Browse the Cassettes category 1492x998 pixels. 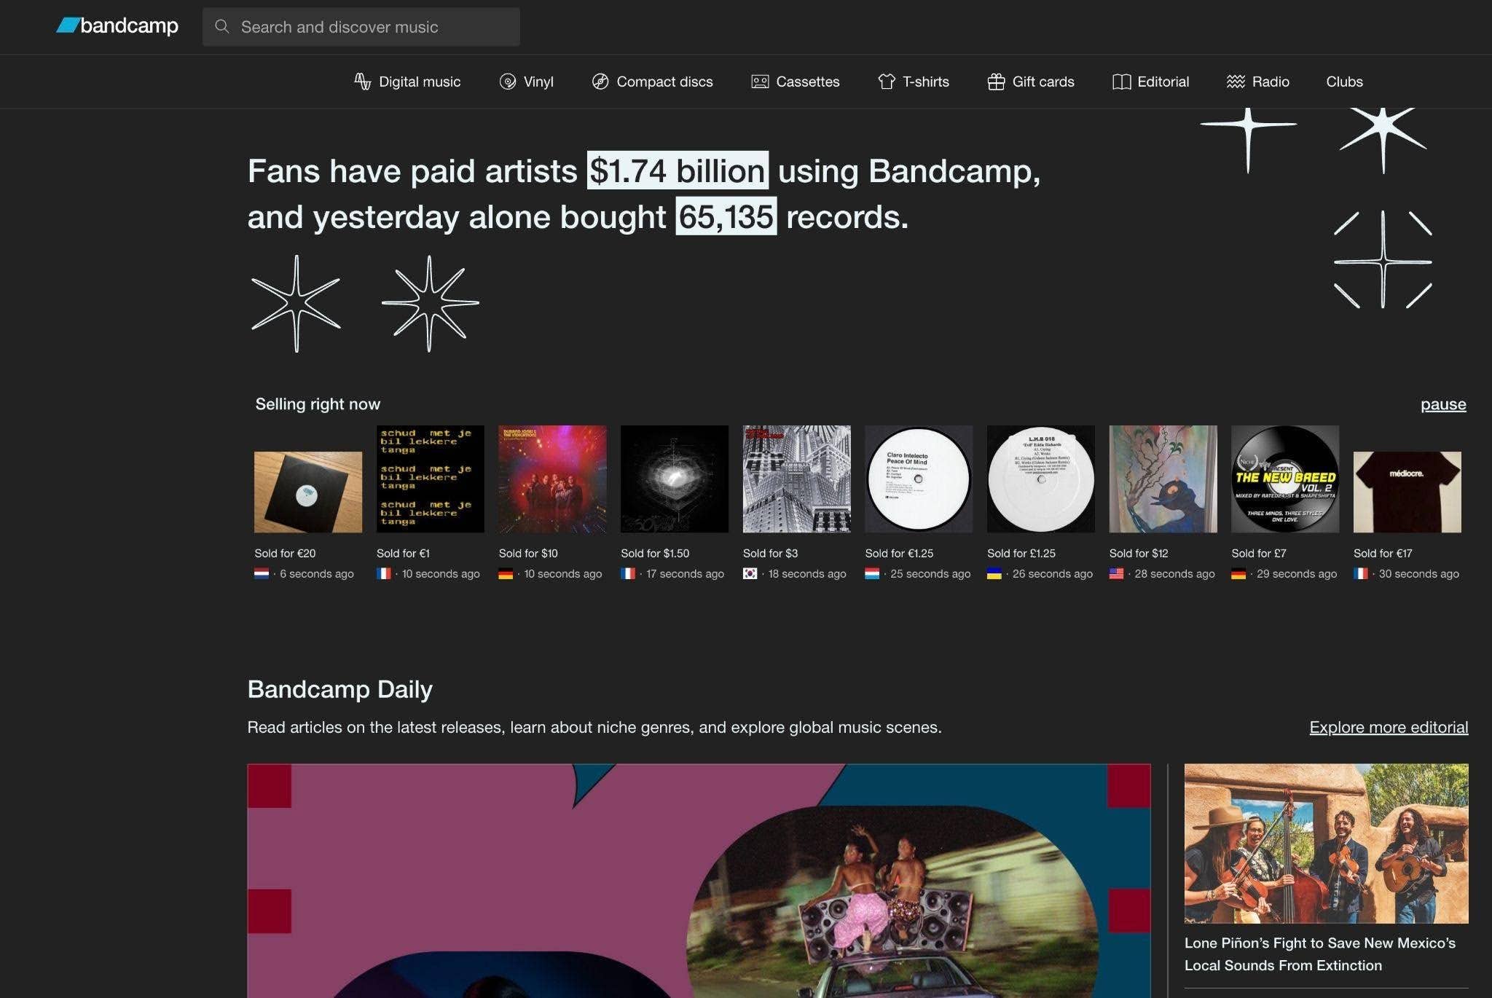click(796, 82)
